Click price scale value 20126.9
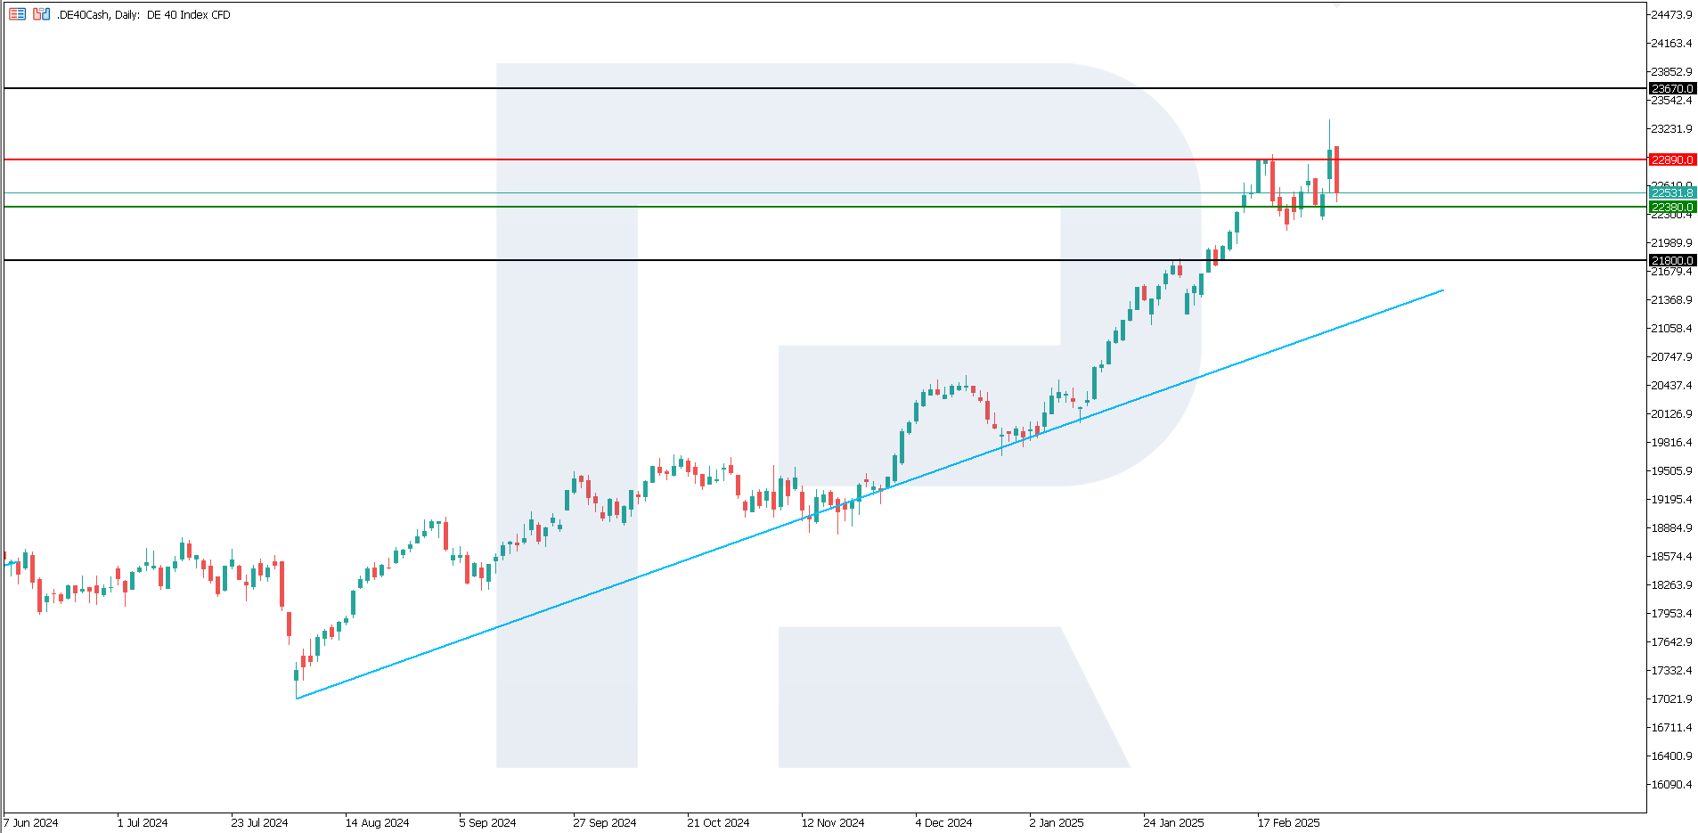This screenshot has height=833, width=1698. 1671,414
